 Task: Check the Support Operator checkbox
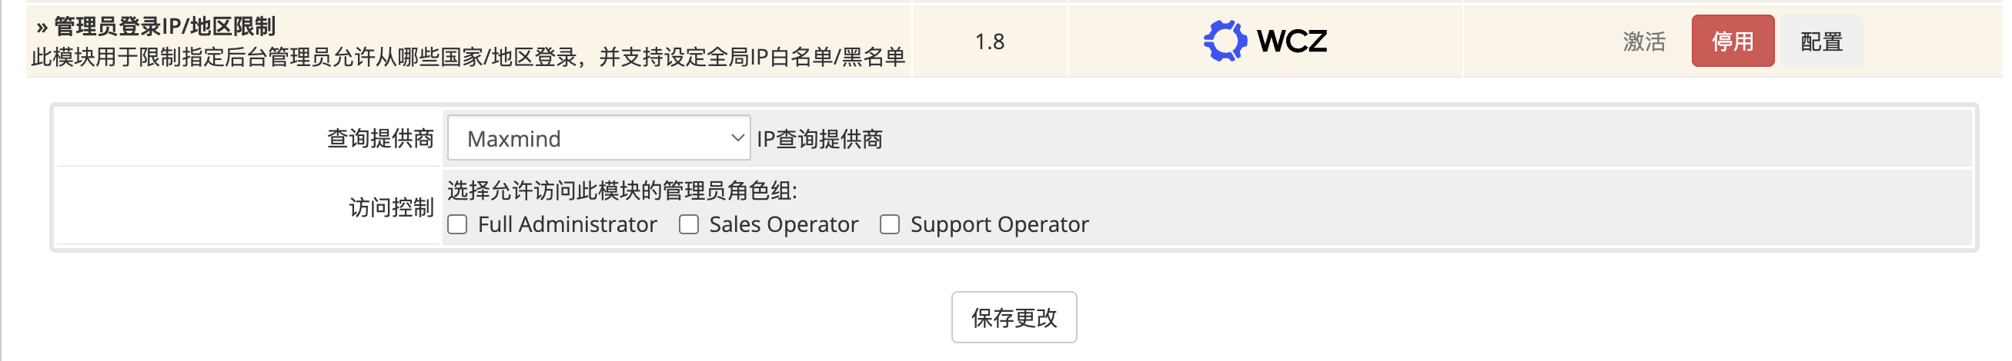point(890,224)
